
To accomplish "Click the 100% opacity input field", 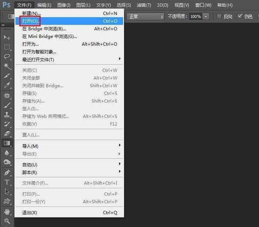I will (195, 16).
